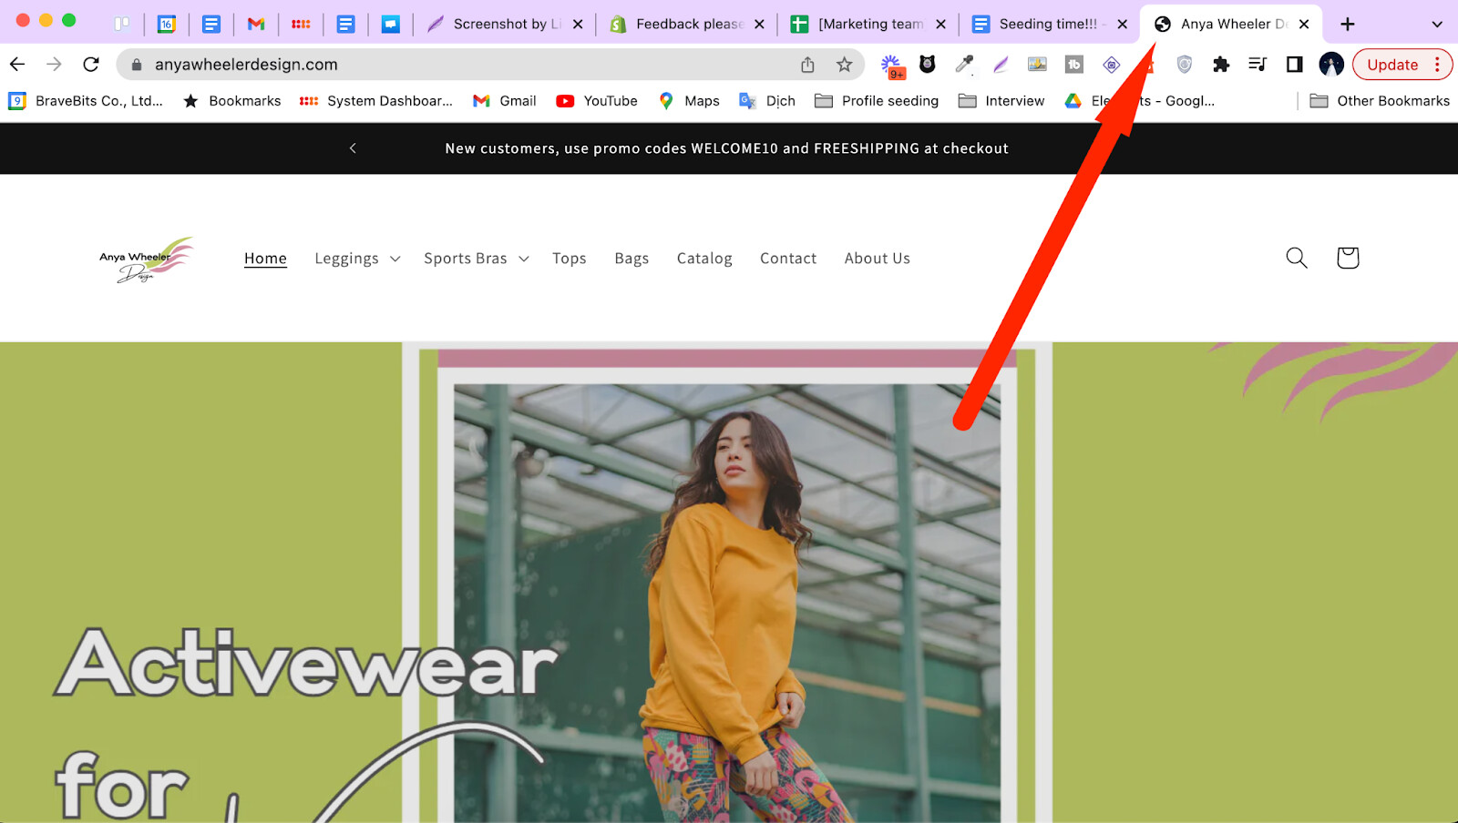Toggle the browser side panel
The width and height of the screenshot is (1458, 823).
pyautogui.click(x=1294, y=64)
